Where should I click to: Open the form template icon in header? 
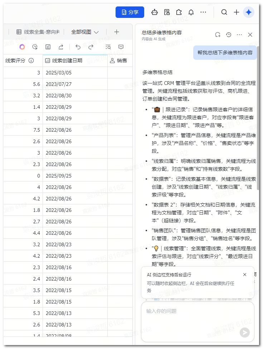pyautogui.click(x=167, y=12)
